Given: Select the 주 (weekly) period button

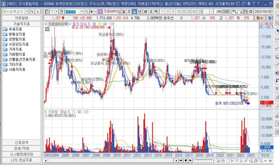Looking at the screenshot, I should (129, 12).
